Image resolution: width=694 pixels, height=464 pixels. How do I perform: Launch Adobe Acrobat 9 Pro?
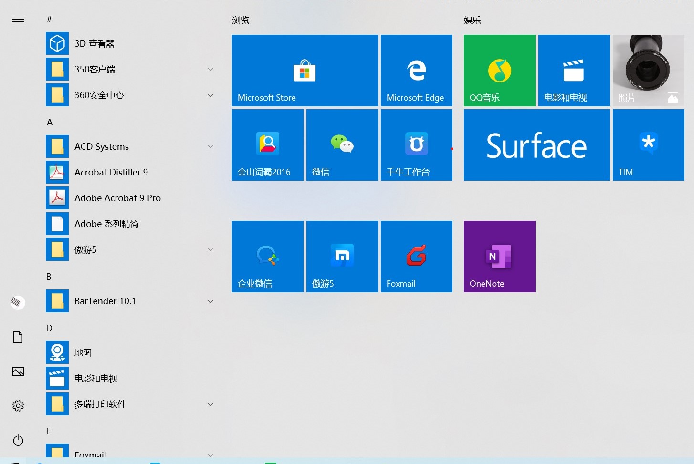(117, 197)
